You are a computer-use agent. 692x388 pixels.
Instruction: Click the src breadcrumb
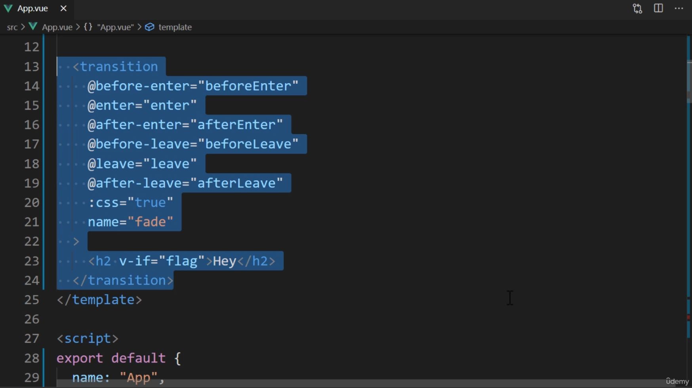pos(12,27)
